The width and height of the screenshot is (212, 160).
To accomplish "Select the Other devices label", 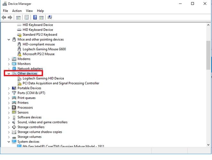I will click(x=27, y=73).
